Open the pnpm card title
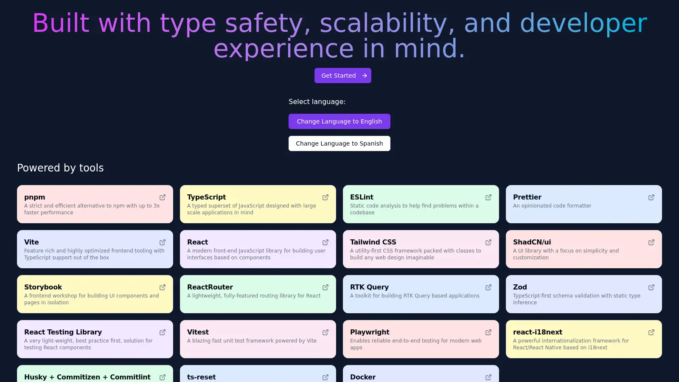 pyautogui.click(x=35, y=197)
